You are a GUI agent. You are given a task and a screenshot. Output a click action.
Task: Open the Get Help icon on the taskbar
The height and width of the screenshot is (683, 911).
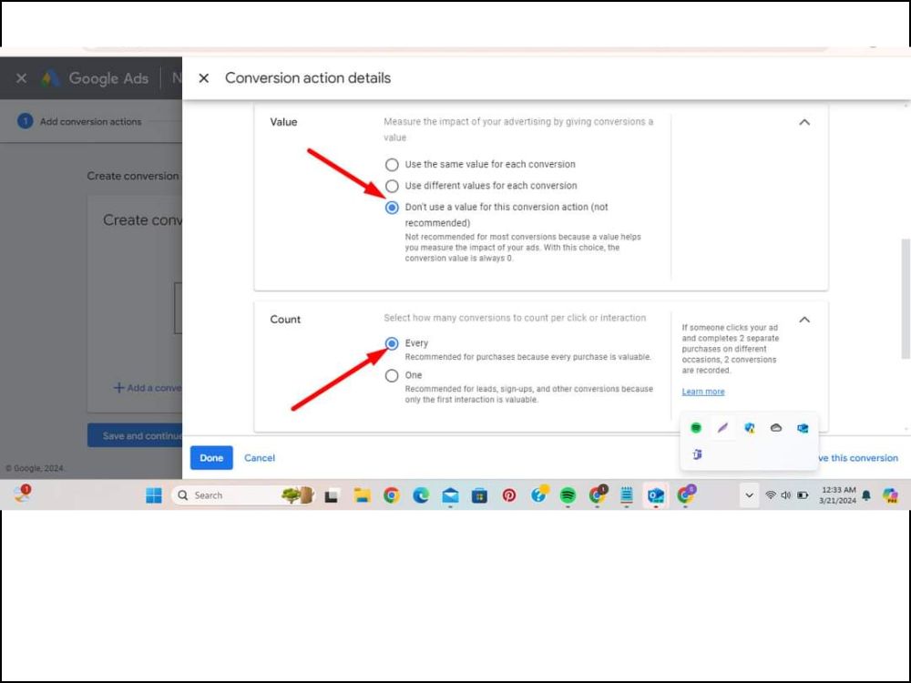pyautogui.click(x=539, y=494)
